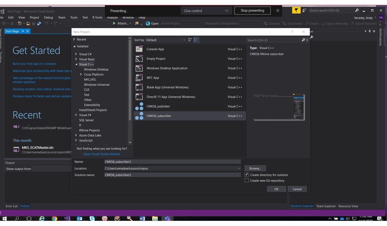Select the MFC App template icon
Screen dimensions: 387x226
[x=139, y=78]
